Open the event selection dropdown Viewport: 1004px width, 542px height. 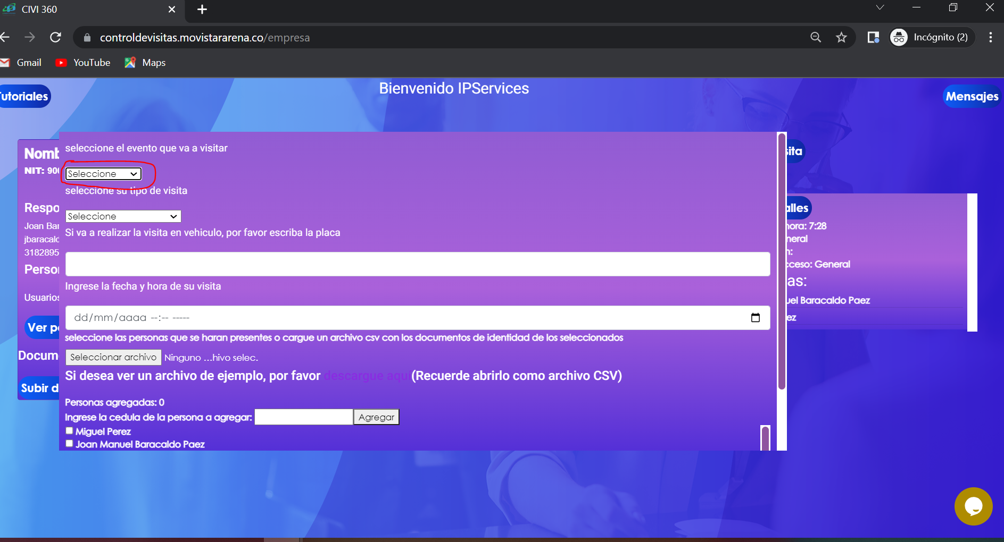point(103,174)
